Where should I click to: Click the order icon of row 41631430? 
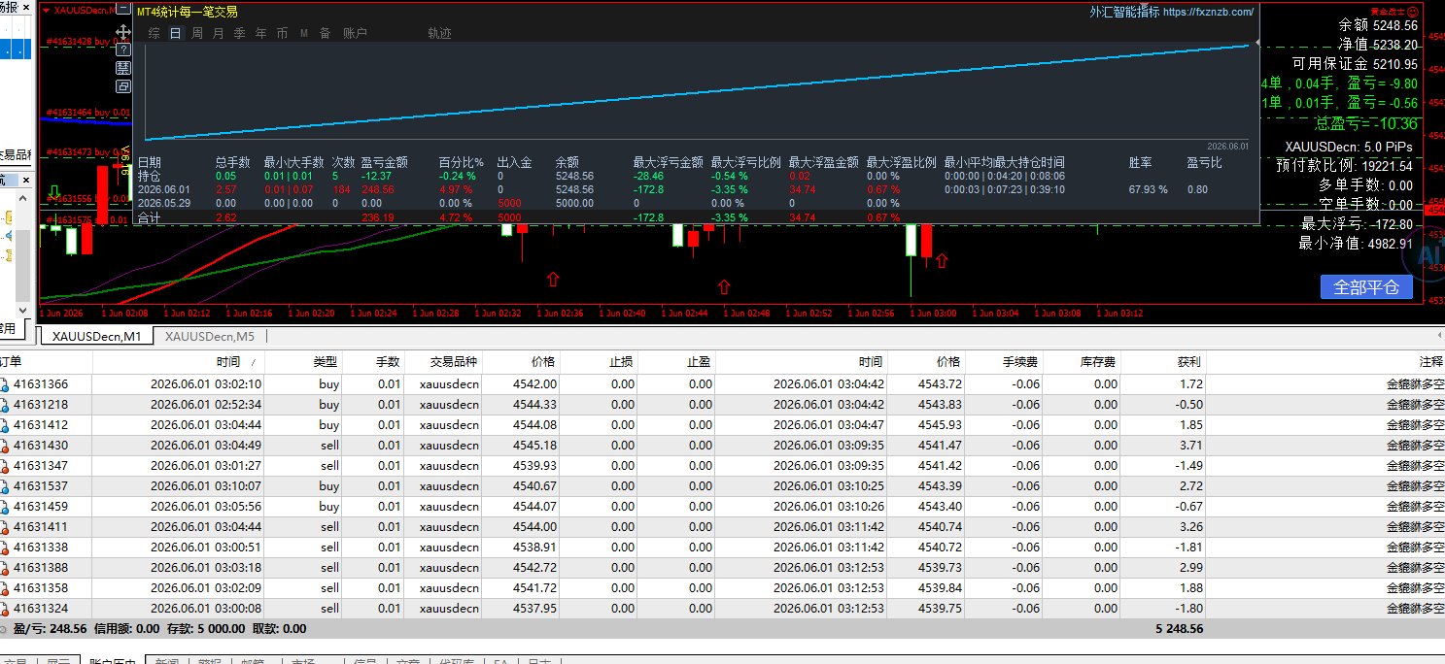point(5,446)
